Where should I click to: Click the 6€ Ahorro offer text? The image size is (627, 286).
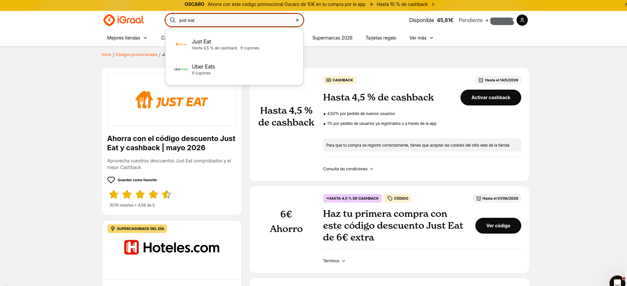pyautogui.click(x=286, y=221)
